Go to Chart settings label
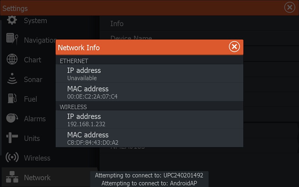Viewport: 299px width, 187px height. pyautogui.click(x=33, y=60)
